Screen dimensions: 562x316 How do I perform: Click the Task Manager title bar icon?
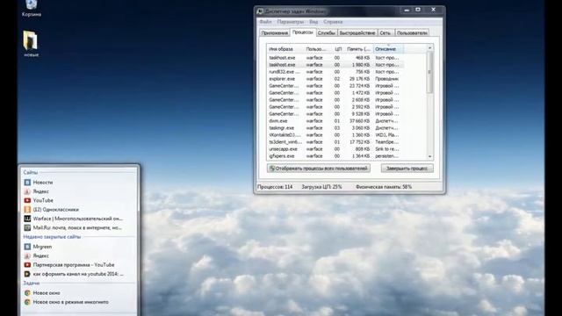point(260,11)
